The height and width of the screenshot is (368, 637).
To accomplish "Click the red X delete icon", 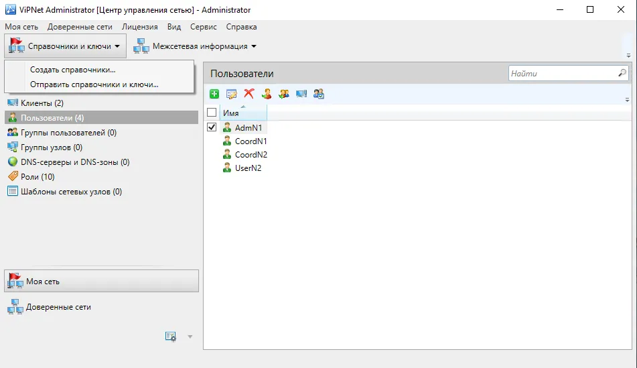I will [x=249, y=94].
